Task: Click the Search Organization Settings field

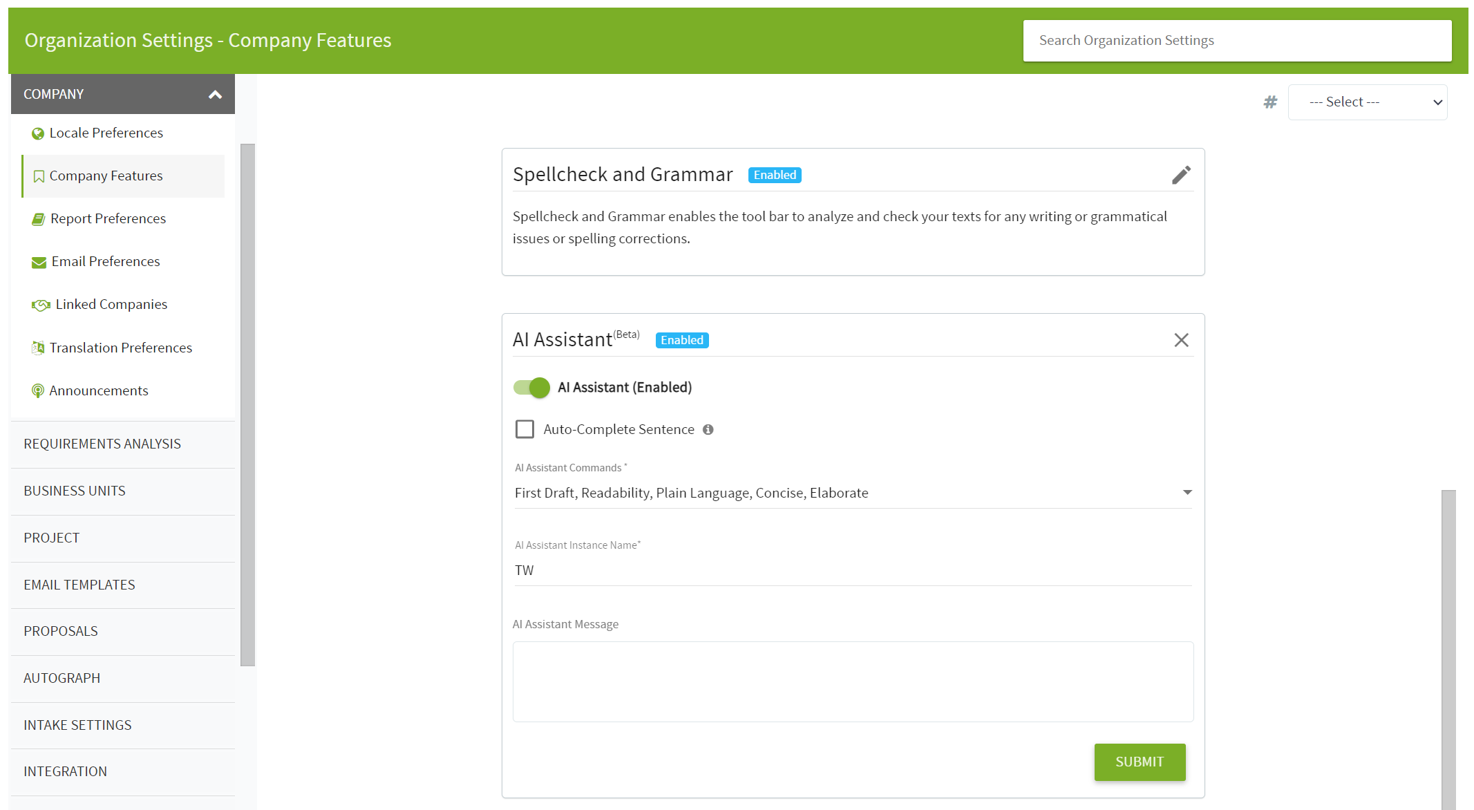Action: [x=1237, y=40]
